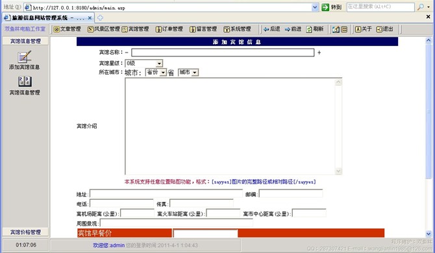The width and height of the screenshot is (435, 253).
Task: Focus the 邮编 postal code field
Action: coord(290,194)
